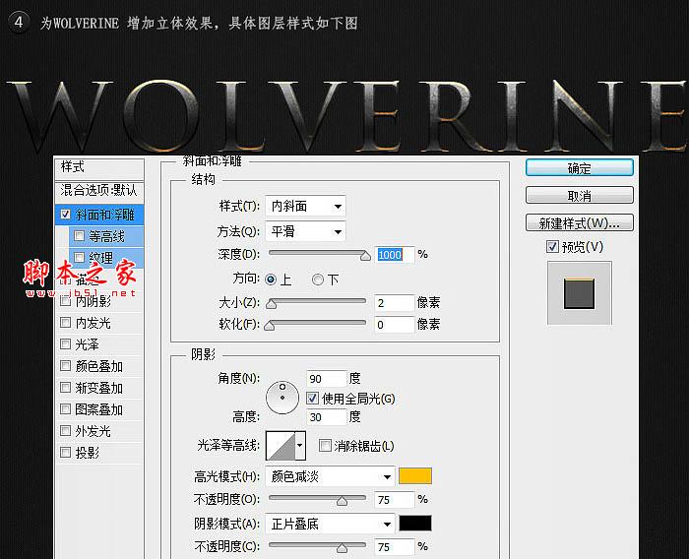Toggle 使用全局光(G) global light checkbox
This screenshot has width=689, height=559.
click(312, 399)
